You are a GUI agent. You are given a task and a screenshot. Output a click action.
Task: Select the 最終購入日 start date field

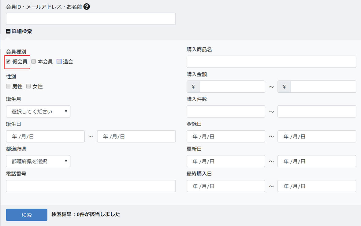click(x=226, y=186)
